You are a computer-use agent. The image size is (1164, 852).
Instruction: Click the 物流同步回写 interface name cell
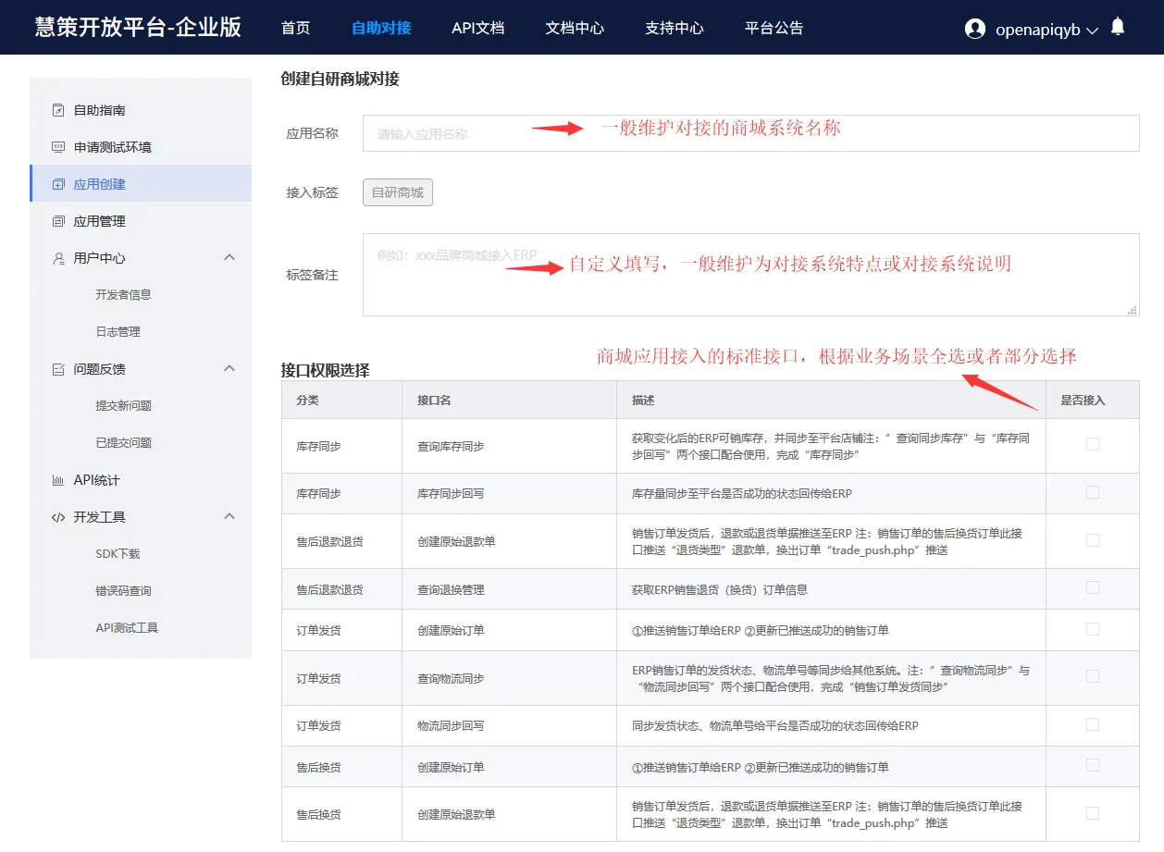click(510, 726)
